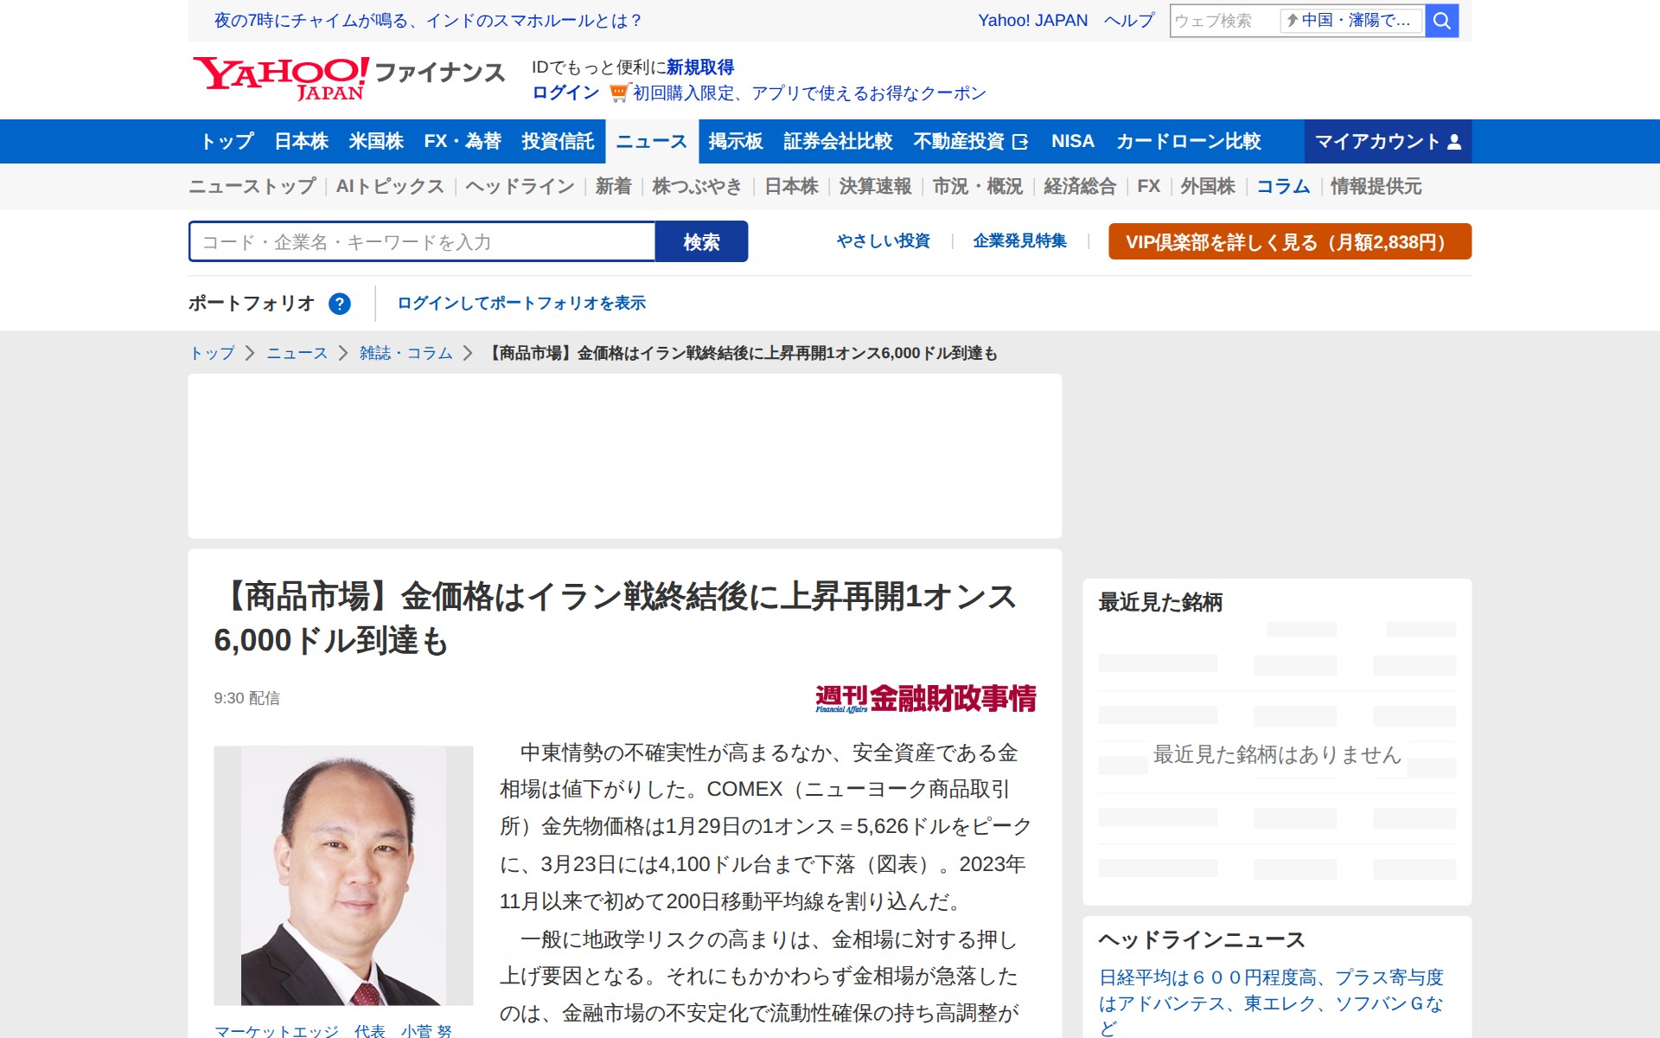Click the orange VIP倶楽部 button
The height and width of the screenshot is (1038, 1660).
click(x=1289, y=242)
